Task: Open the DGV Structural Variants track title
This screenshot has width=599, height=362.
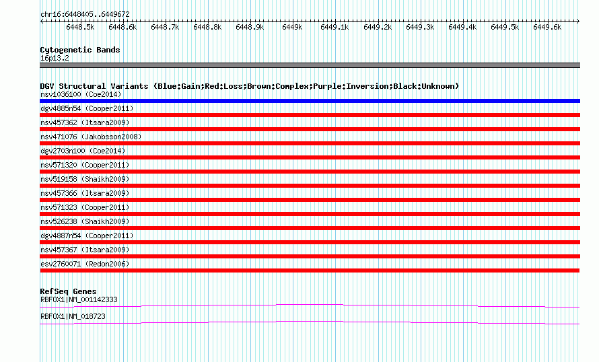Action: tap(250, 86)
